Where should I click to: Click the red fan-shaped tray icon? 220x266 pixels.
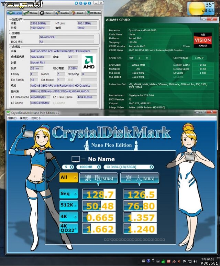174,262
